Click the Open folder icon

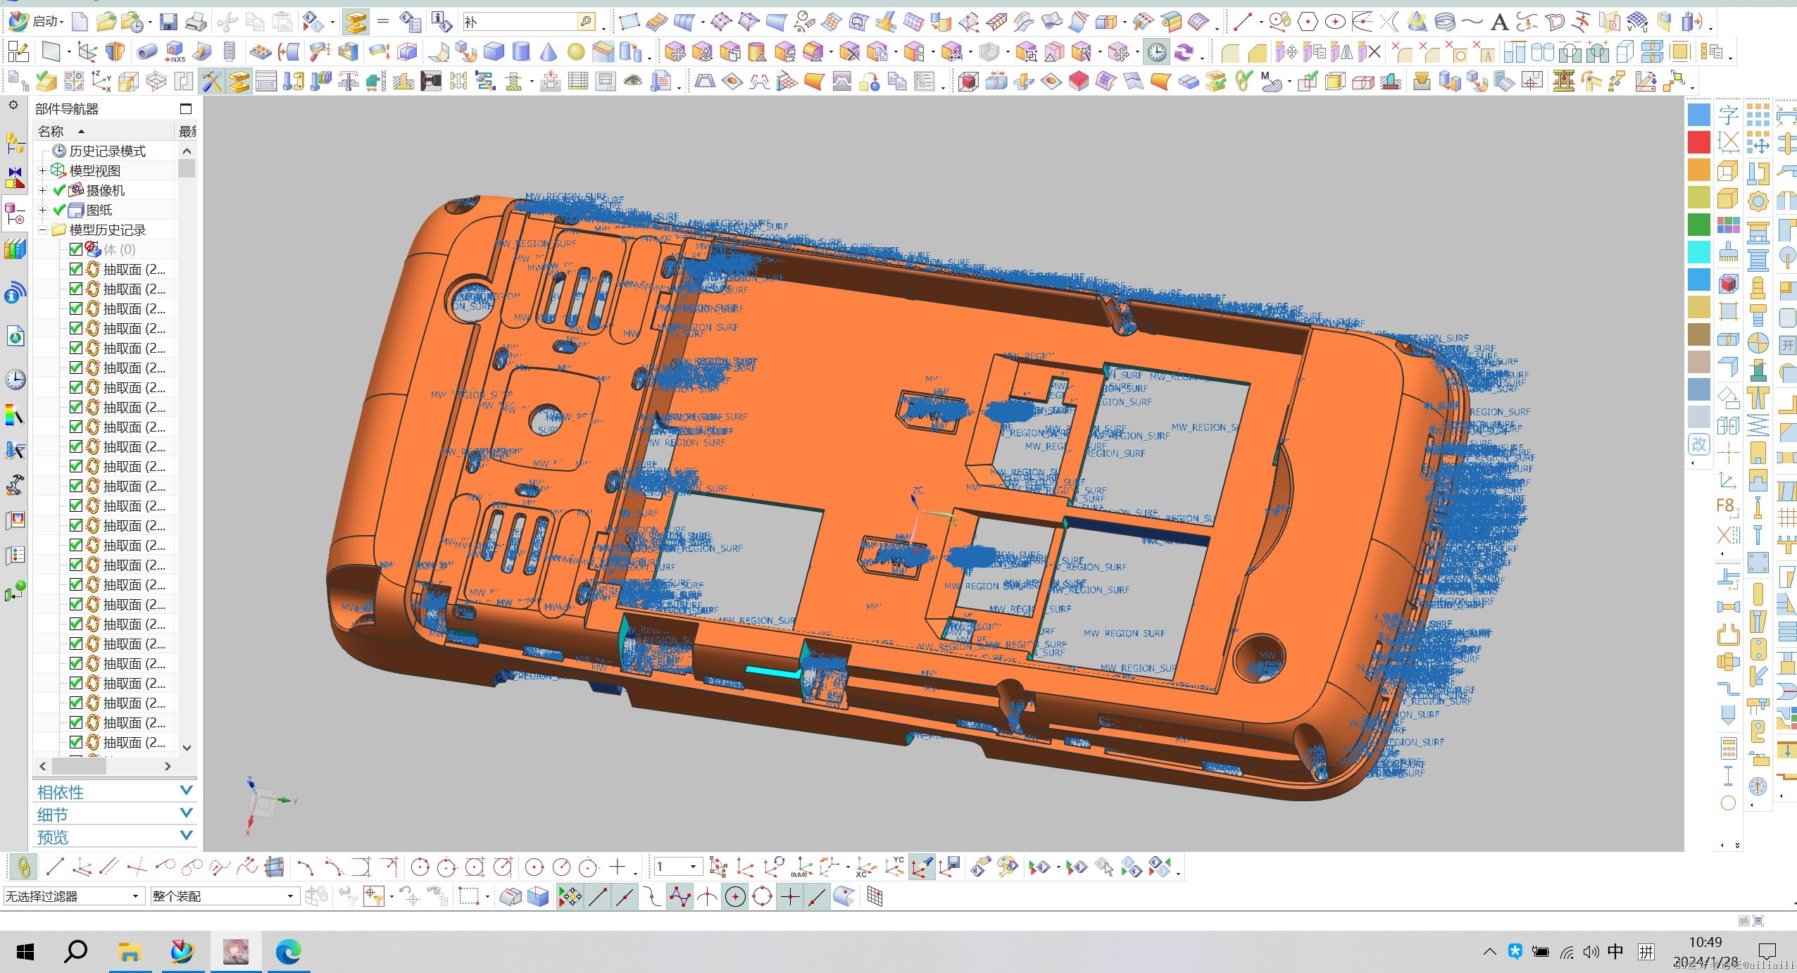point(106,23)
